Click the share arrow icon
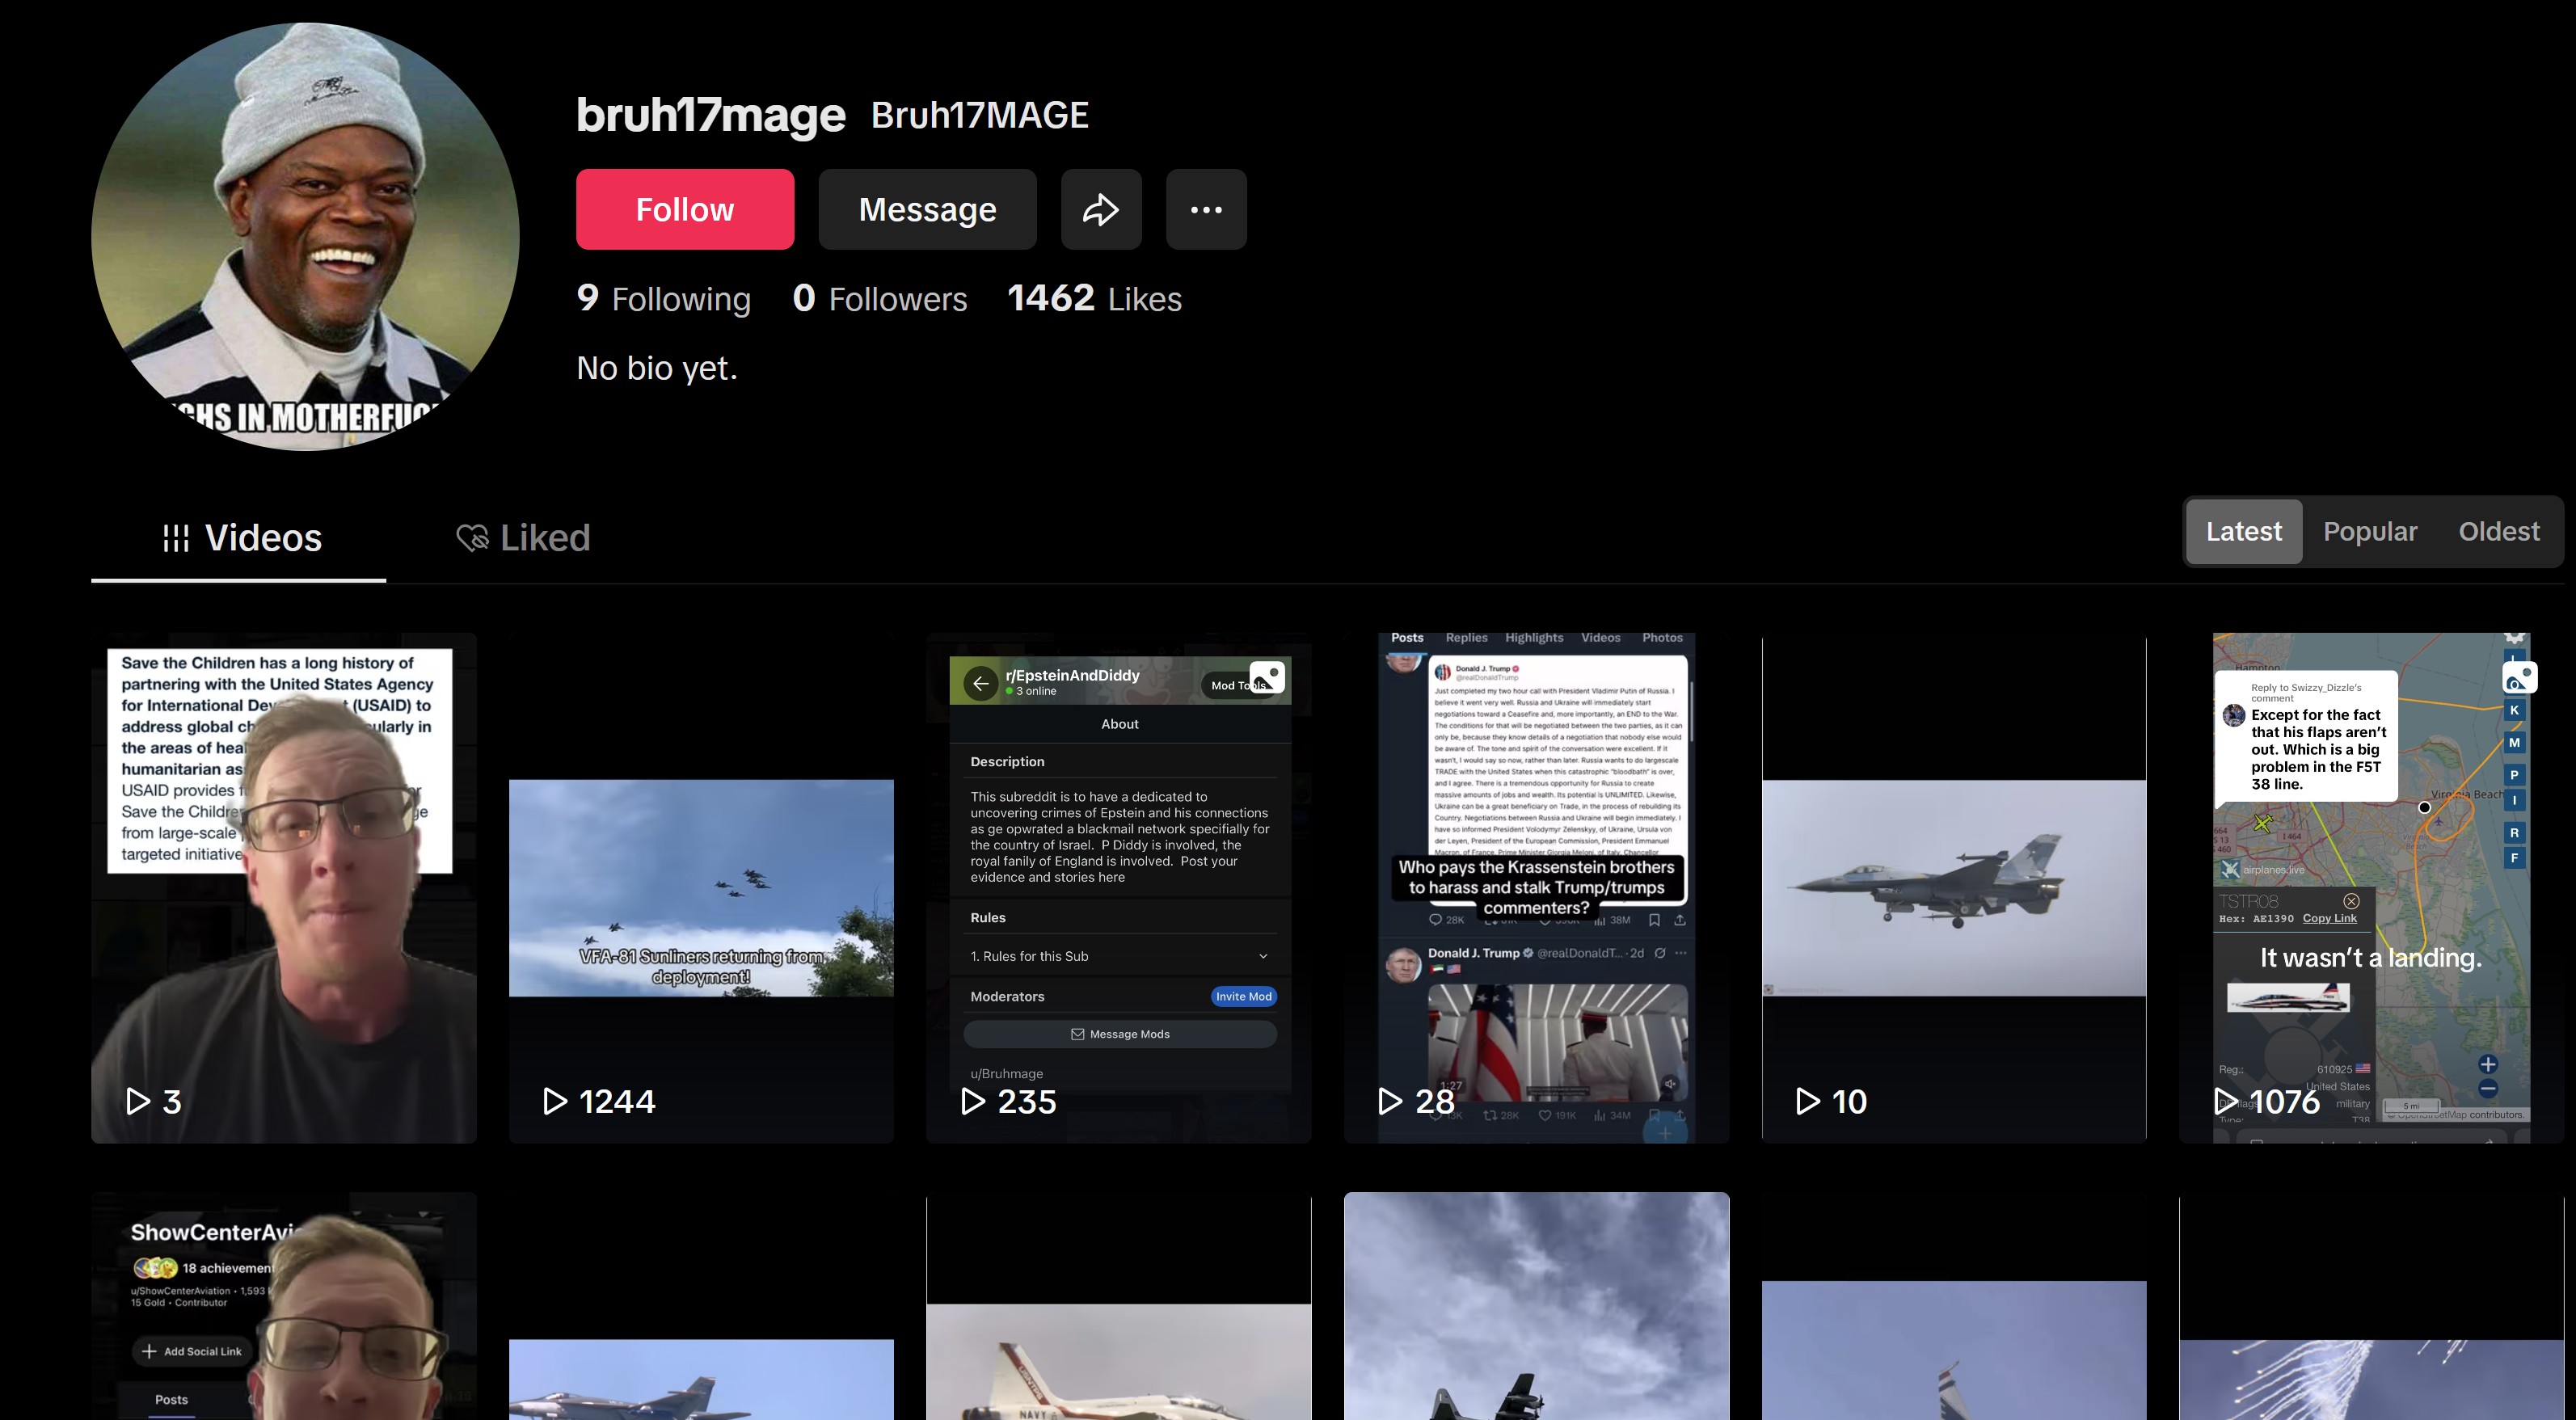The image size is (2576, 1420). point(1101,209)
